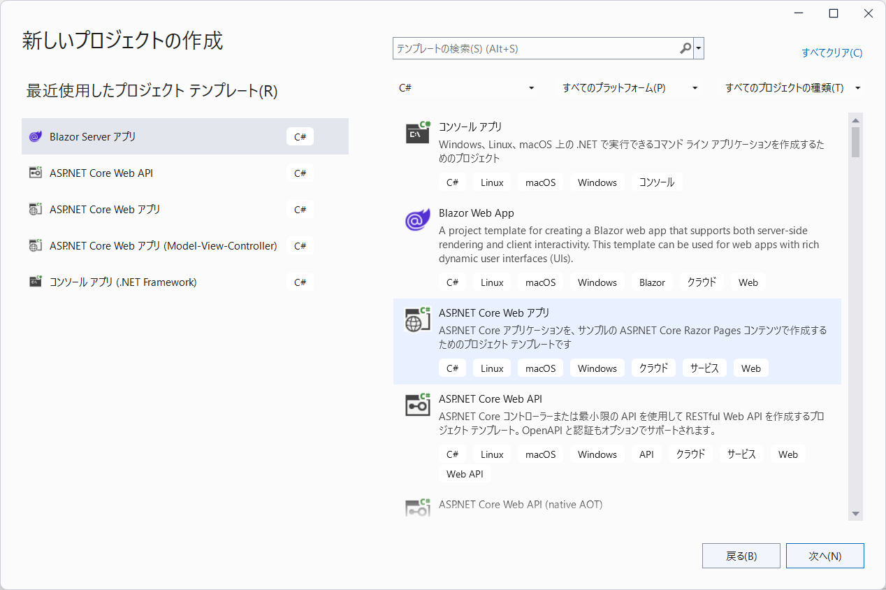Click the 次へ(N) button

[x=825, y=556]
